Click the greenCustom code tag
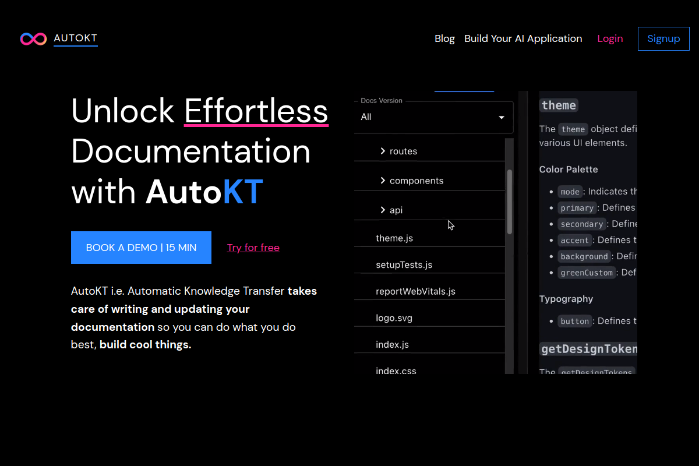The image size is (699, 466). click(x=586, y=273)
